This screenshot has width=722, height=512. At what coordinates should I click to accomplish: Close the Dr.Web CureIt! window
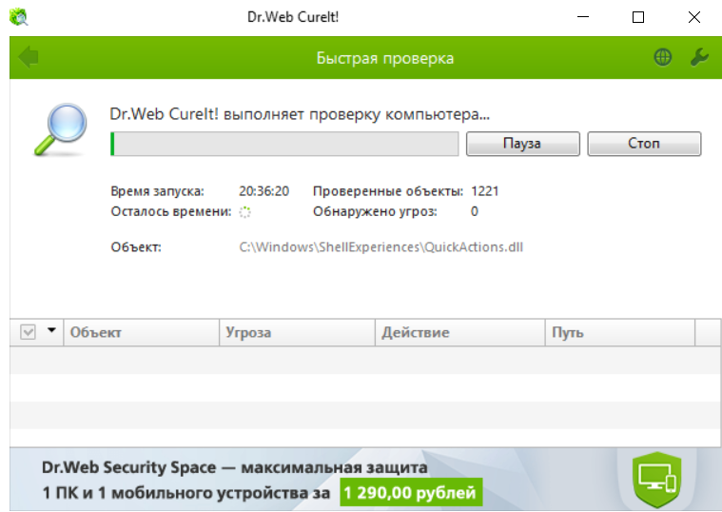[x=693, y=17]
